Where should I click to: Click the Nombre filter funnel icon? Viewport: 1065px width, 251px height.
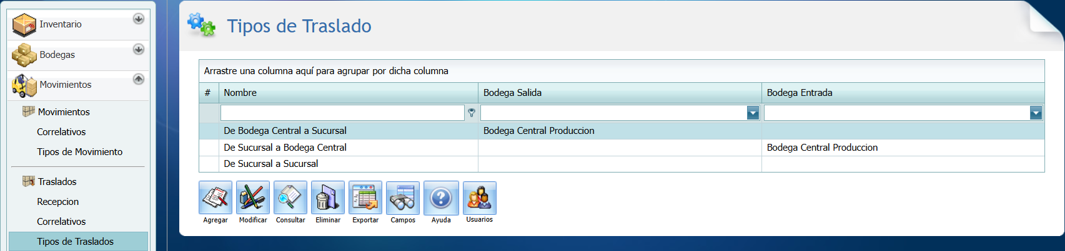point(472,113)
